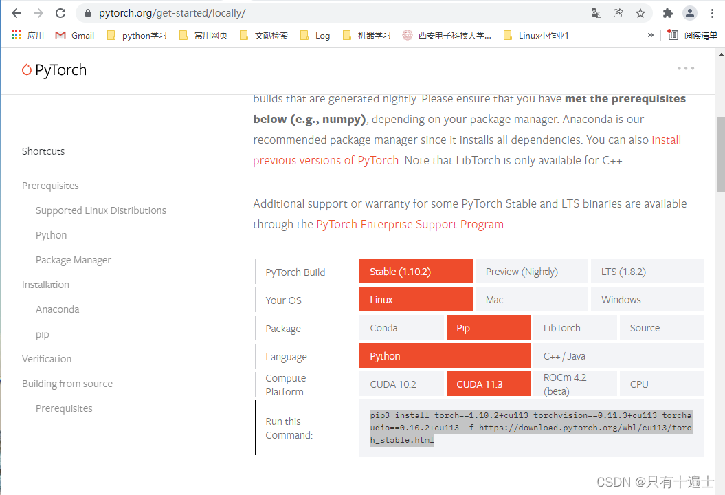The image size is (725, 495).
Task: Go to Supported Linux Distributions section
Action: click(x=101, y=210)
